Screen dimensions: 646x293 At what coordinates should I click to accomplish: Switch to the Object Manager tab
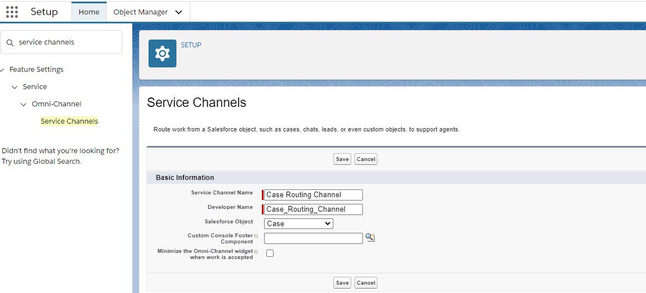point(140,12)
